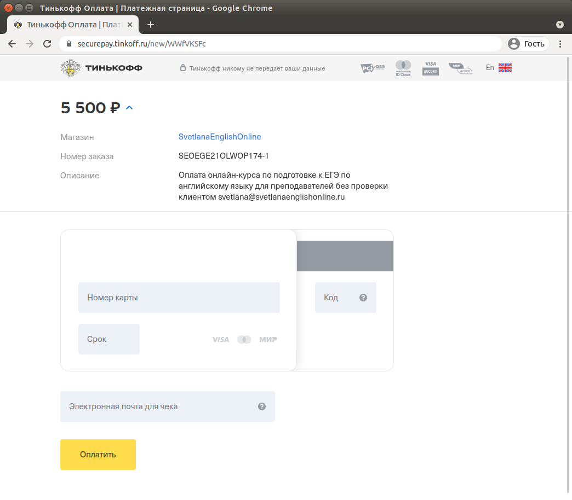Image resolution: width=572 pixels, height=500 pixels.
Task: Collapse order details next to 5 500 ₽
Action: 129,108
